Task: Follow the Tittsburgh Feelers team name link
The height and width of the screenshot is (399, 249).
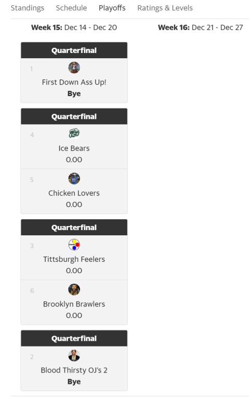Action: [74, 259]
